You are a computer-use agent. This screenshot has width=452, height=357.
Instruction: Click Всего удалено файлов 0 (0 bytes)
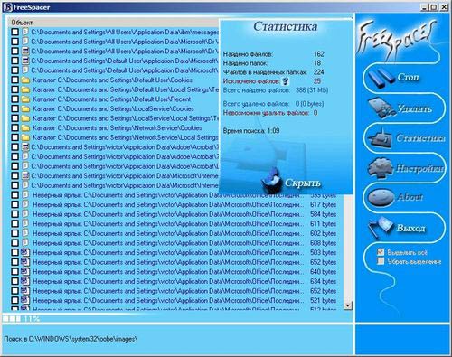pyautogui.click(x=273, y=104)
